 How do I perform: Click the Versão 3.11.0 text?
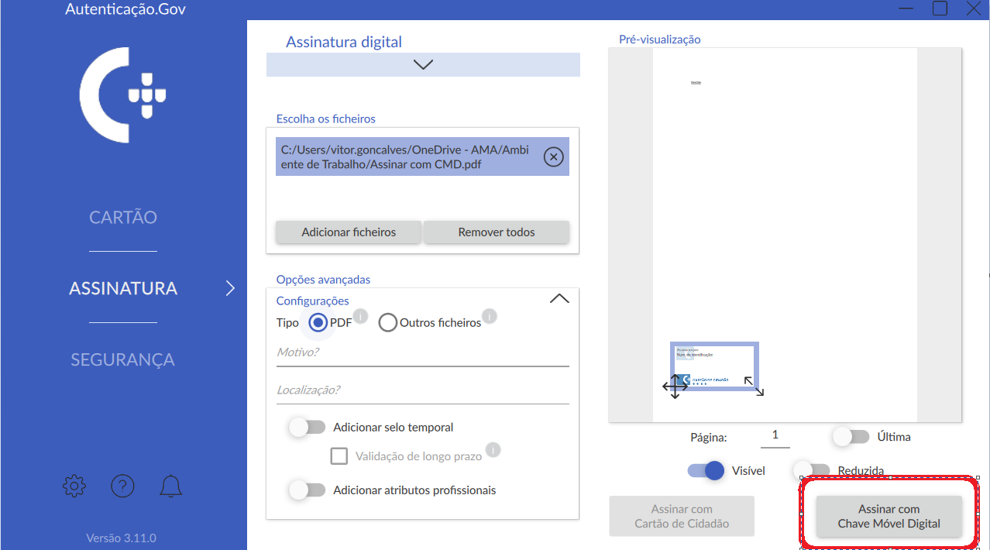122,538
